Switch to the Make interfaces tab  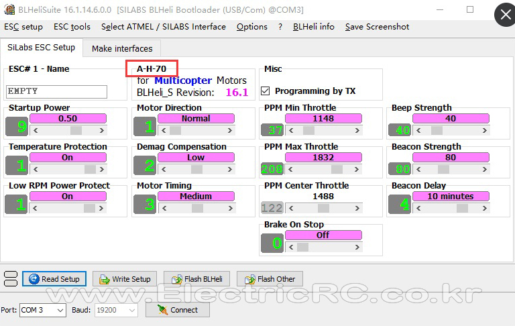(122, 49)
